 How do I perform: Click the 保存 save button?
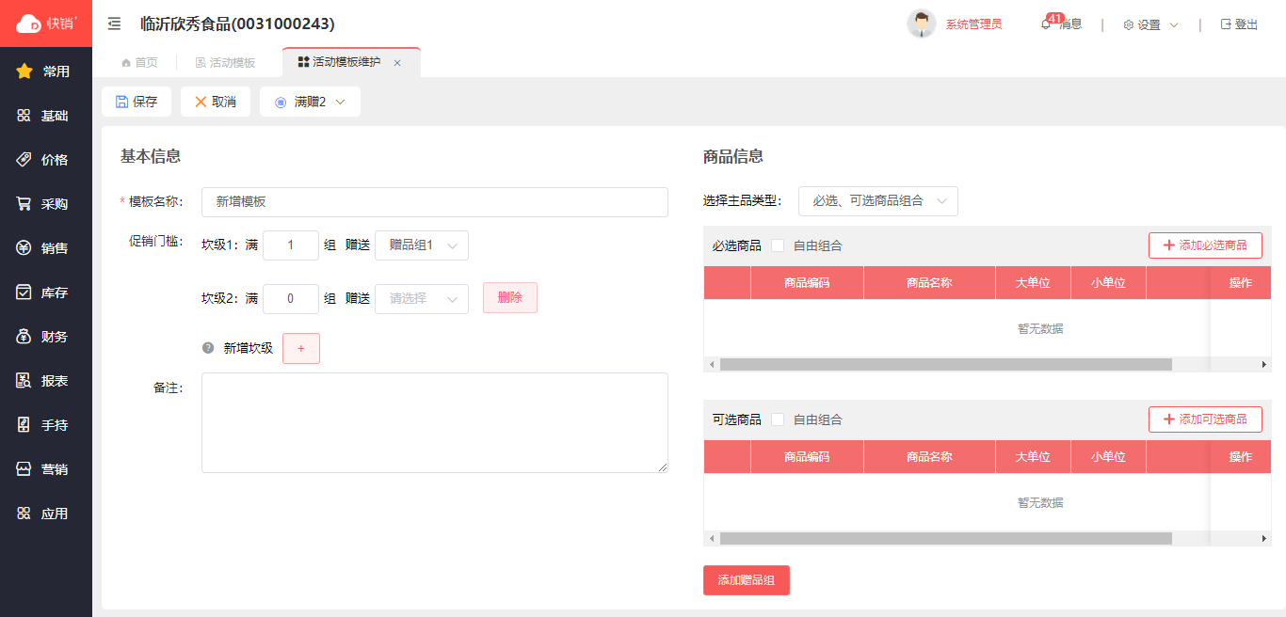coord(137,102)
